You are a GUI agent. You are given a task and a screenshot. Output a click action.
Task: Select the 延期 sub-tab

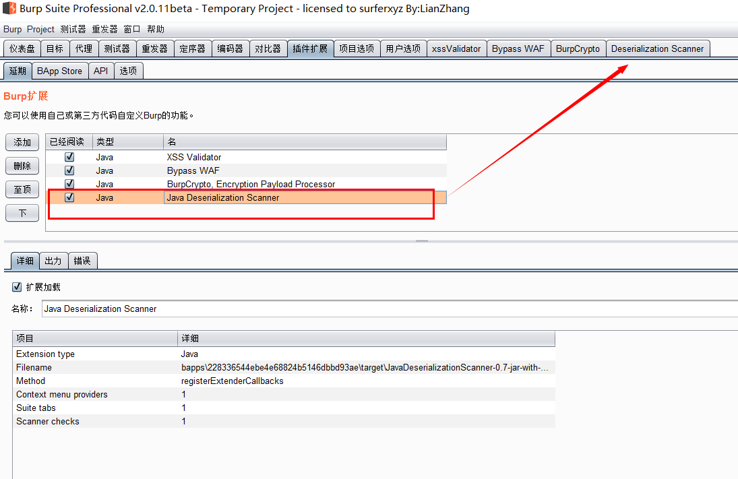click(18, 71)
